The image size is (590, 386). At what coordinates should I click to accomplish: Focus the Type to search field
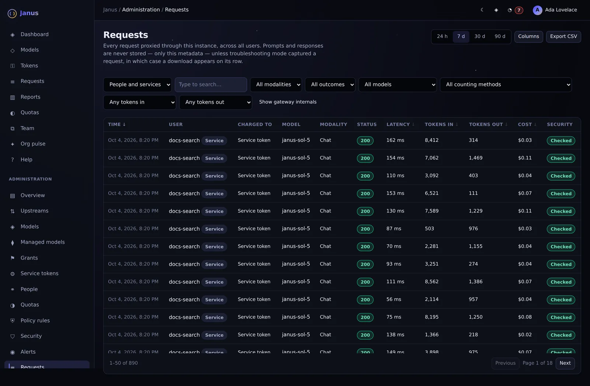[x=211, y=85]
